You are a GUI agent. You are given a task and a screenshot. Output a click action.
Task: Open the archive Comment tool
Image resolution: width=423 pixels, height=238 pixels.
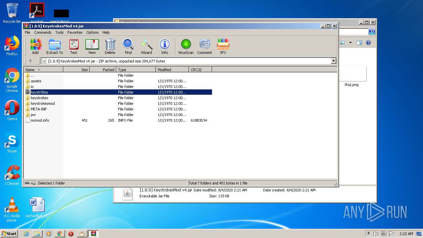click(205, 46)
